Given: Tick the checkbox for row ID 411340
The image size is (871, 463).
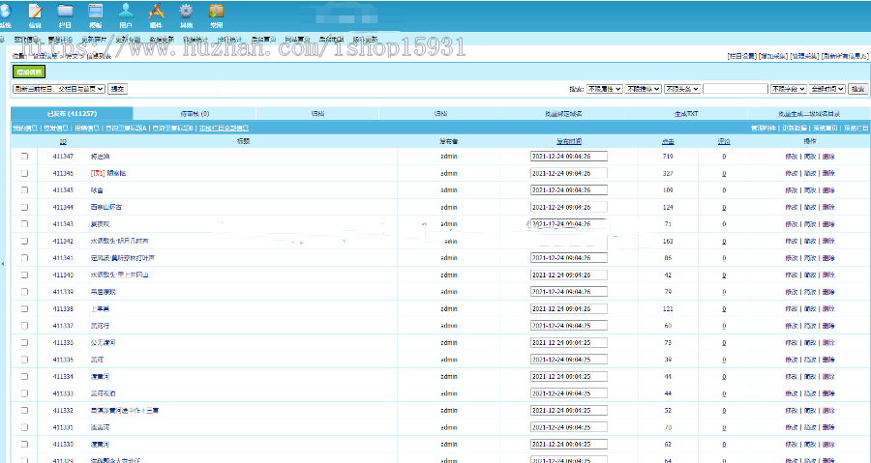Looking at the screenshot, I should coord(24,275).
